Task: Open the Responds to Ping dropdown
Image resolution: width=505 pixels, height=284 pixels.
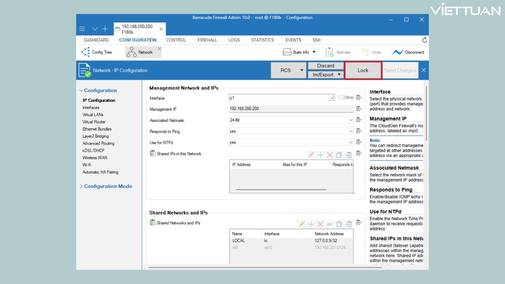Action: click(x=351, y=131)
